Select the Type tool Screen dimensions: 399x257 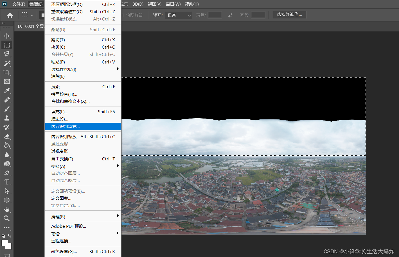(7, 182)
